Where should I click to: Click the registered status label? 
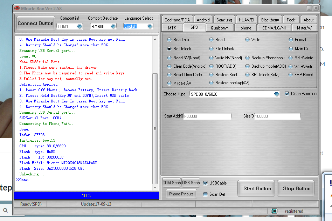(294, 211)
